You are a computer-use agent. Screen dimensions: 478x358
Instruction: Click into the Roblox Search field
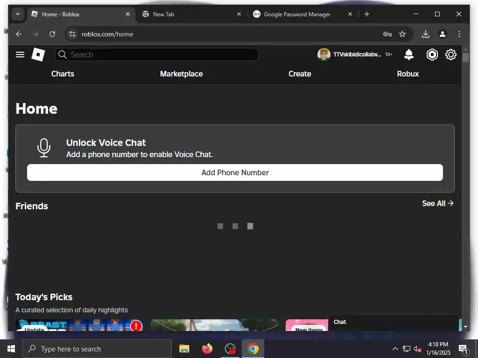click(x=157, y=55)
